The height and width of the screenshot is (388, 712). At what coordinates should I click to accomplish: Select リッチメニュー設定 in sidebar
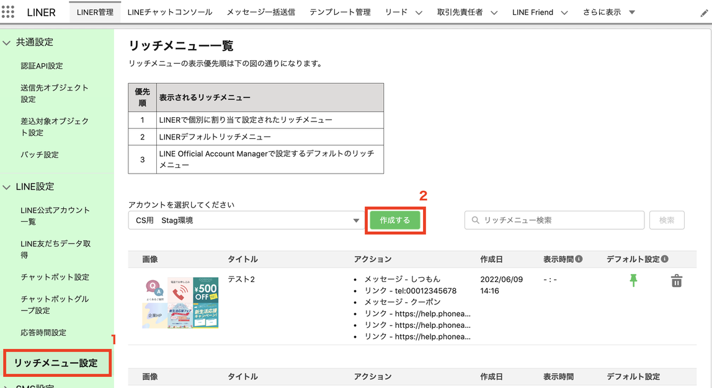click(x=57, y=363)
